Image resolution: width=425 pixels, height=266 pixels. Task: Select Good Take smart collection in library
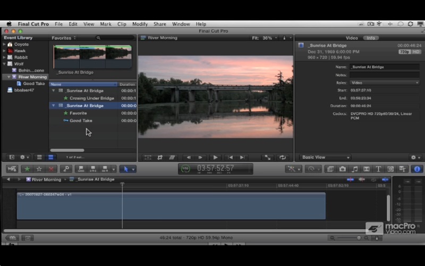pyautogui.click(x=34, y=84)
